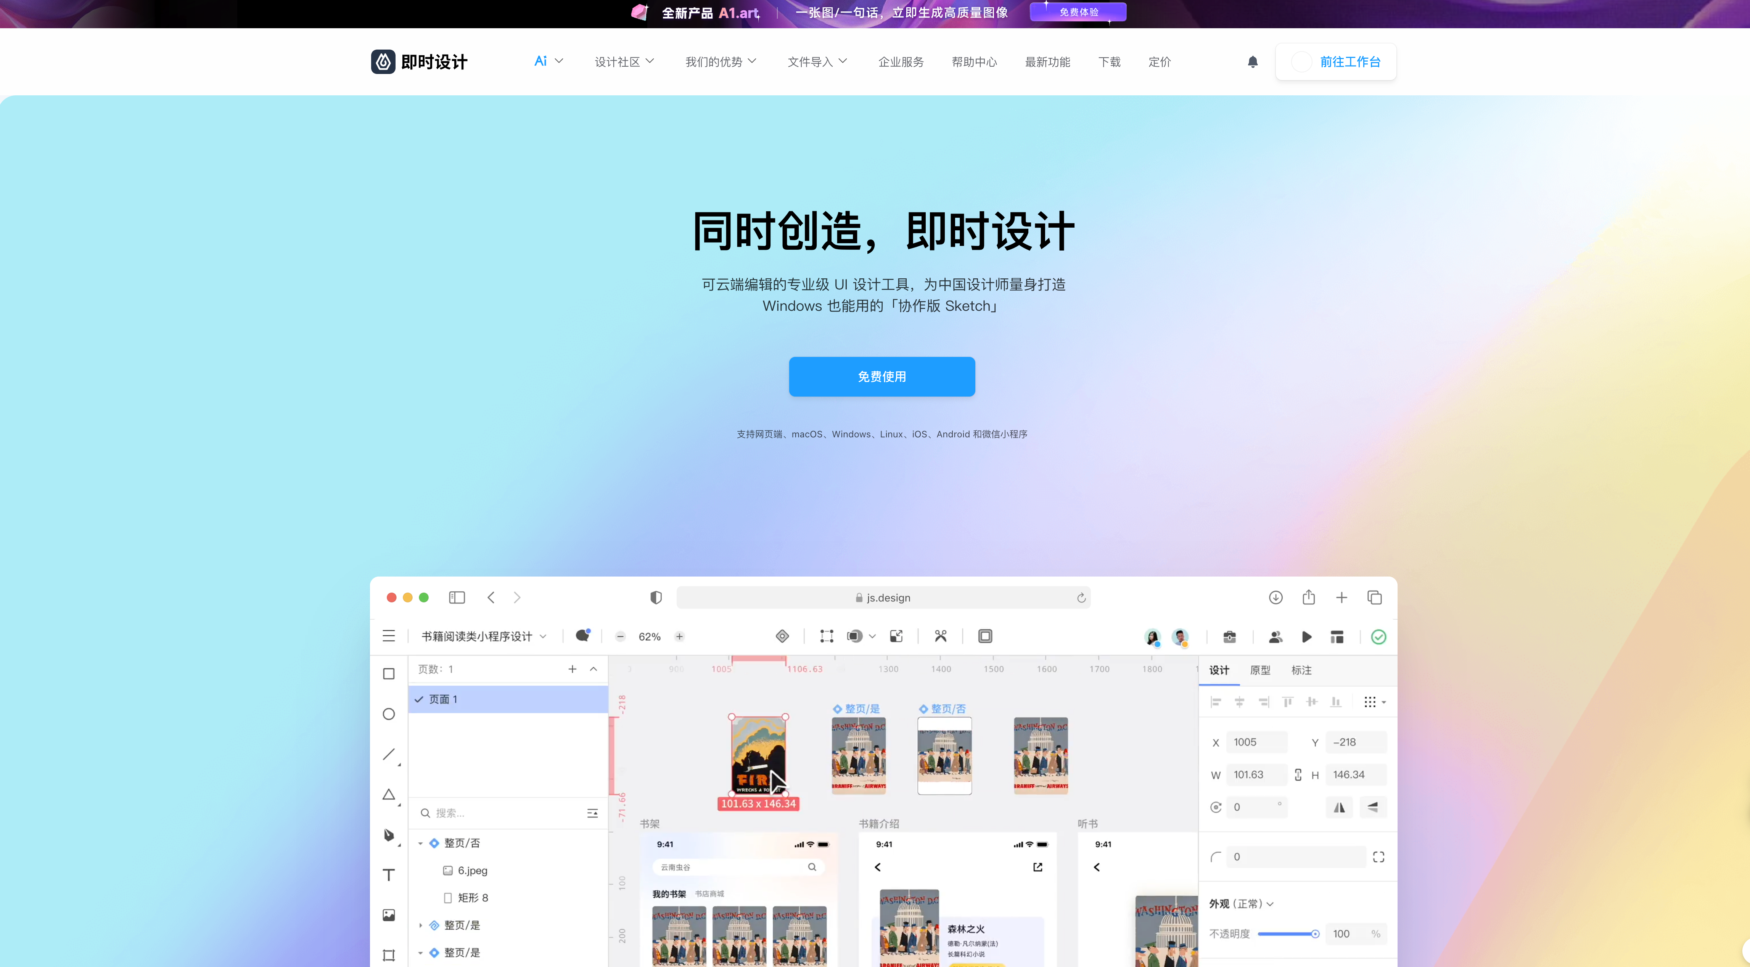Switch to the 原型 tab

pyautogui.click(x=1260, y=670)
